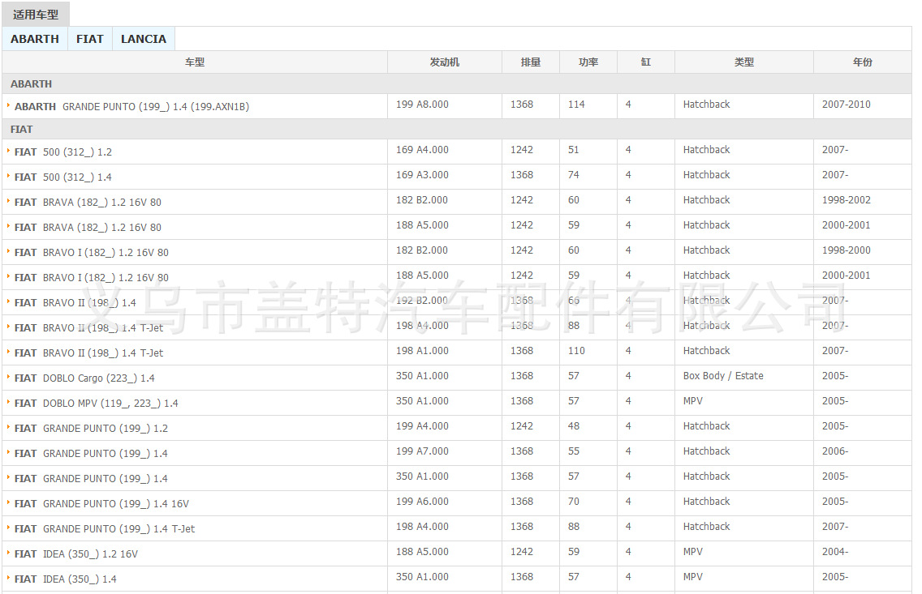Click the ABARTH group header row
This screenshot has height=594, width=922.
click(457, 84)
